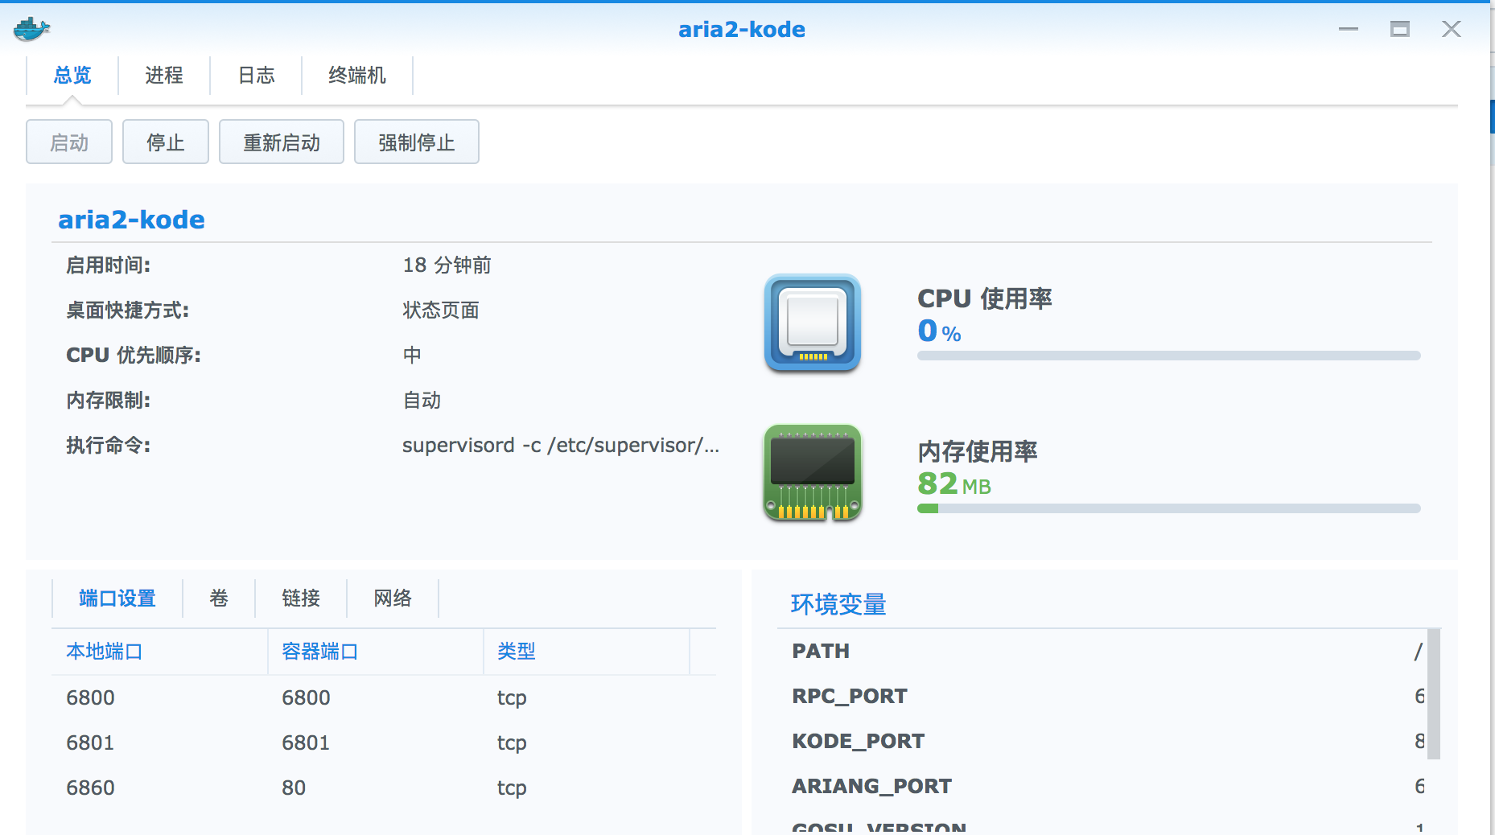Maximize the aria2-kode window

pyautogui.click(x=1400, y=29)
